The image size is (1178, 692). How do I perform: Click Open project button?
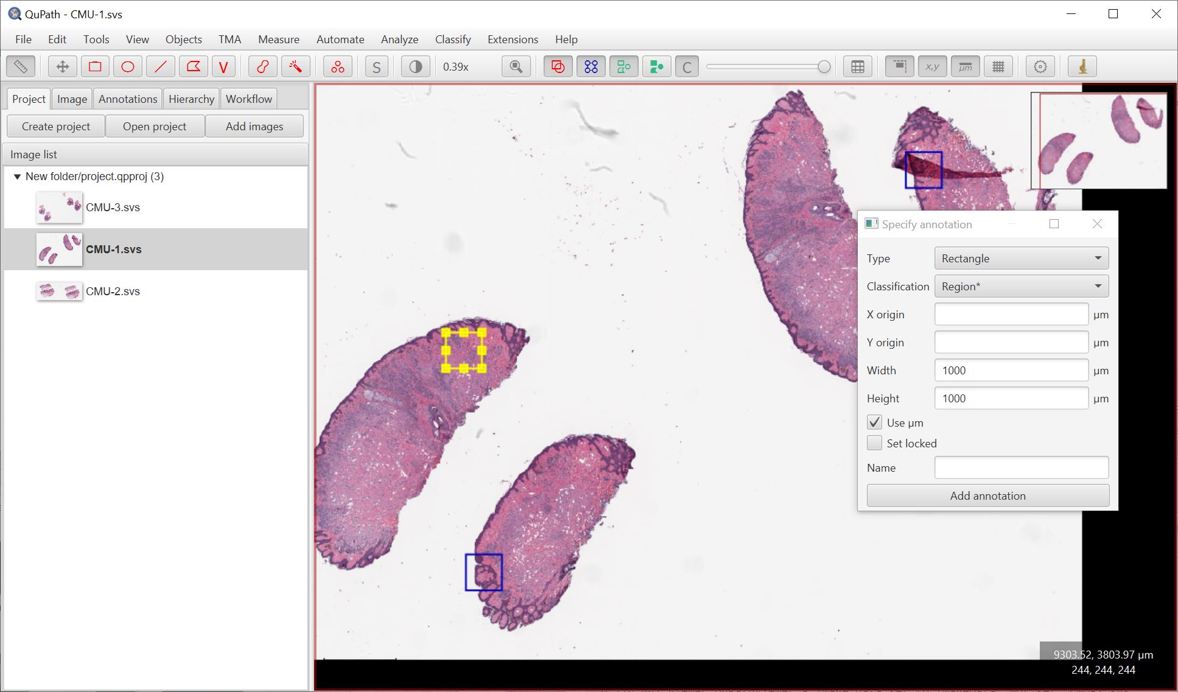155,126
